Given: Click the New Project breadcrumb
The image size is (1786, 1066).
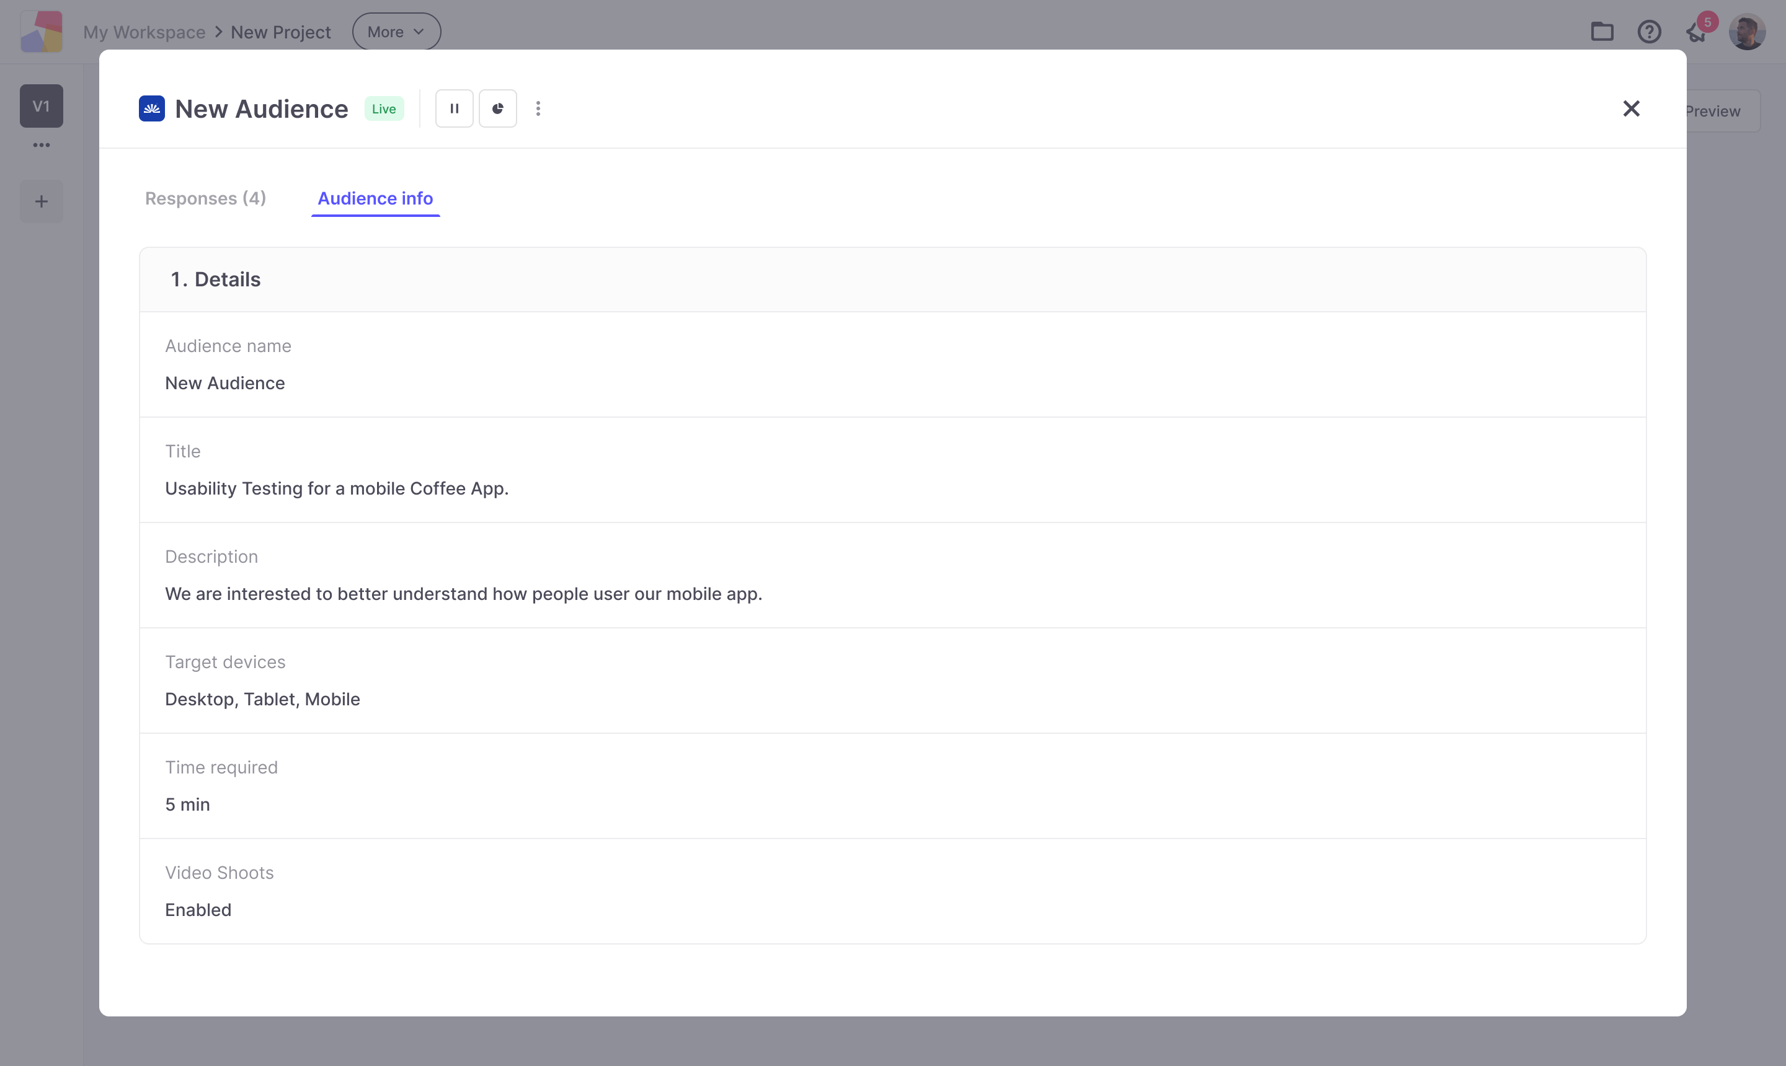Looking at the screenshot, I should (281, 32).
